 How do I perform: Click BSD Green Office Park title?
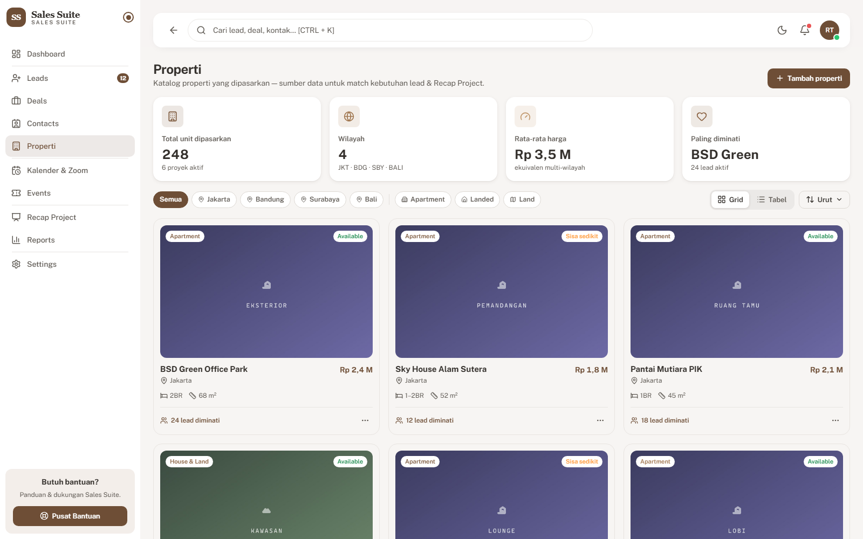[204, 369]
